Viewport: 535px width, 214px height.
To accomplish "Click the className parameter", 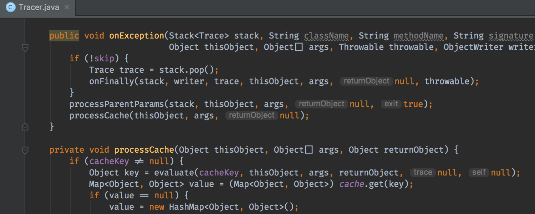I will pos(326,36).
